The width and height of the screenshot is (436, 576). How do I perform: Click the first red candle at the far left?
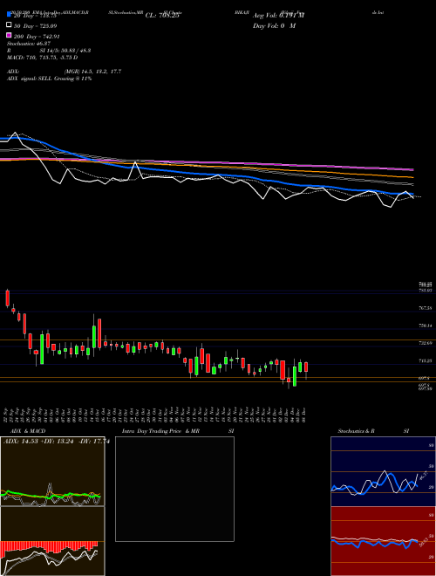point(7,298)
